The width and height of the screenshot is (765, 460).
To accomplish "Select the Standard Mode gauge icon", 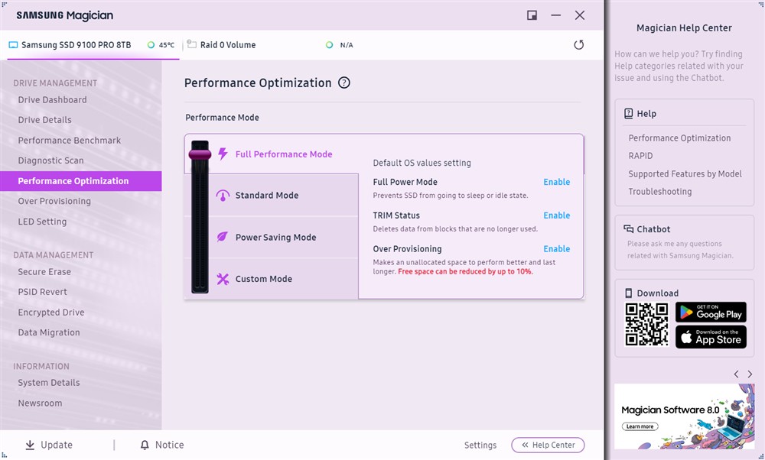I will (223, 196).
